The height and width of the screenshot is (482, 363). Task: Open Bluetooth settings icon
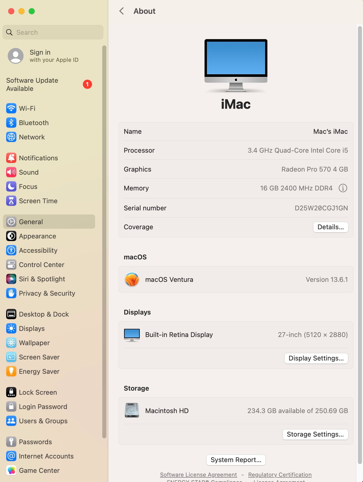coord(11,123)
